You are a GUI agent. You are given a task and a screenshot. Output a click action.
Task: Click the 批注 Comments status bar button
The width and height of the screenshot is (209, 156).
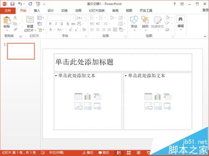click(104, 153)
